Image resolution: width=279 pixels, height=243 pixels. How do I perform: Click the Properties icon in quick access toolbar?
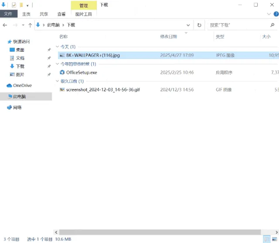point(14,5)
